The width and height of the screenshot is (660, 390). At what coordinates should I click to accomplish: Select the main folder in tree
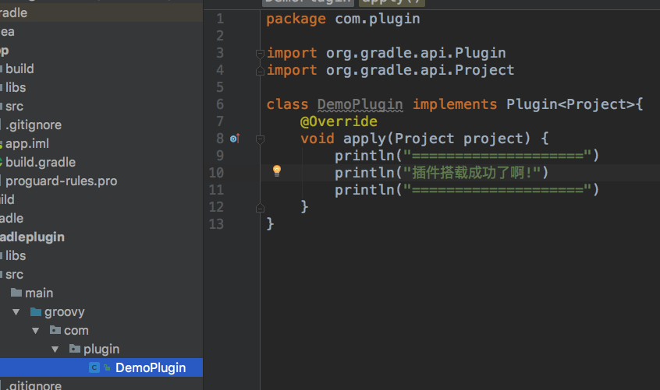(x=39, y=293)
